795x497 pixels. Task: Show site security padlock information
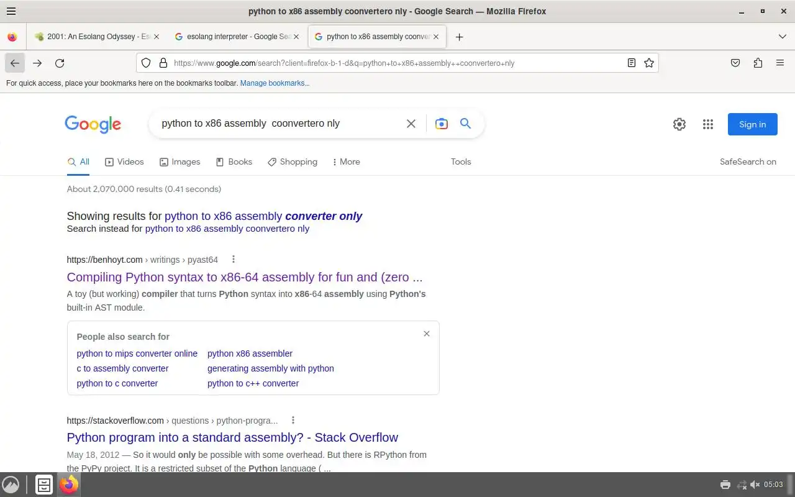(163, 63)
